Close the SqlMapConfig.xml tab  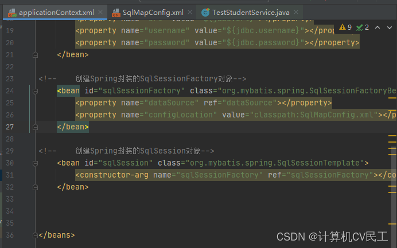pos(190,12)
